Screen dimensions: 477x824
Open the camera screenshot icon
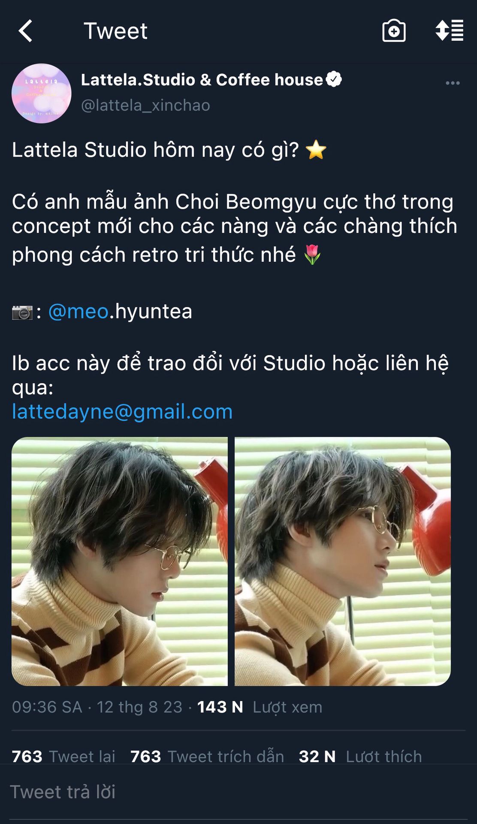click(394, 31)
